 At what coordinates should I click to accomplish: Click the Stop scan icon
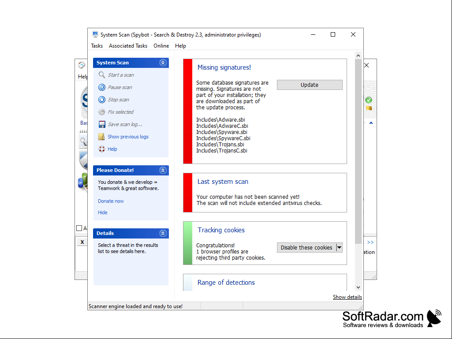(102, 100)
